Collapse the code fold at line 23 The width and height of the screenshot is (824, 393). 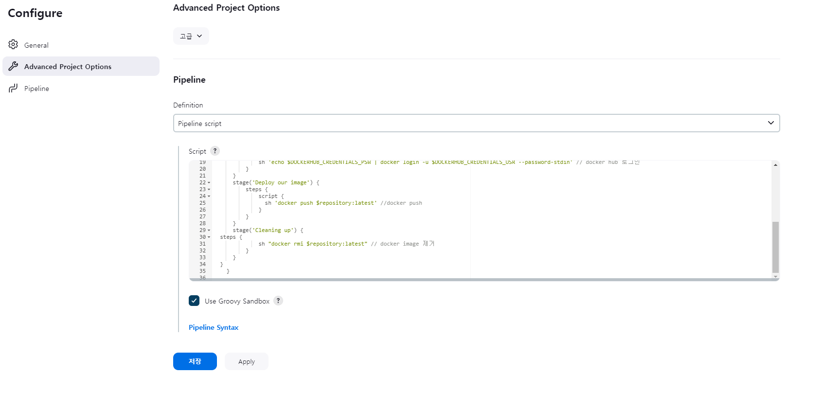[209, 190]
